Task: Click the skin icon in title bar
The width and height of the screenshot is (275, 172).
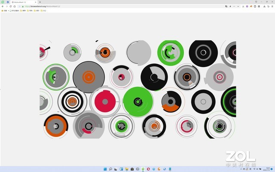Action: coord(256,2)
